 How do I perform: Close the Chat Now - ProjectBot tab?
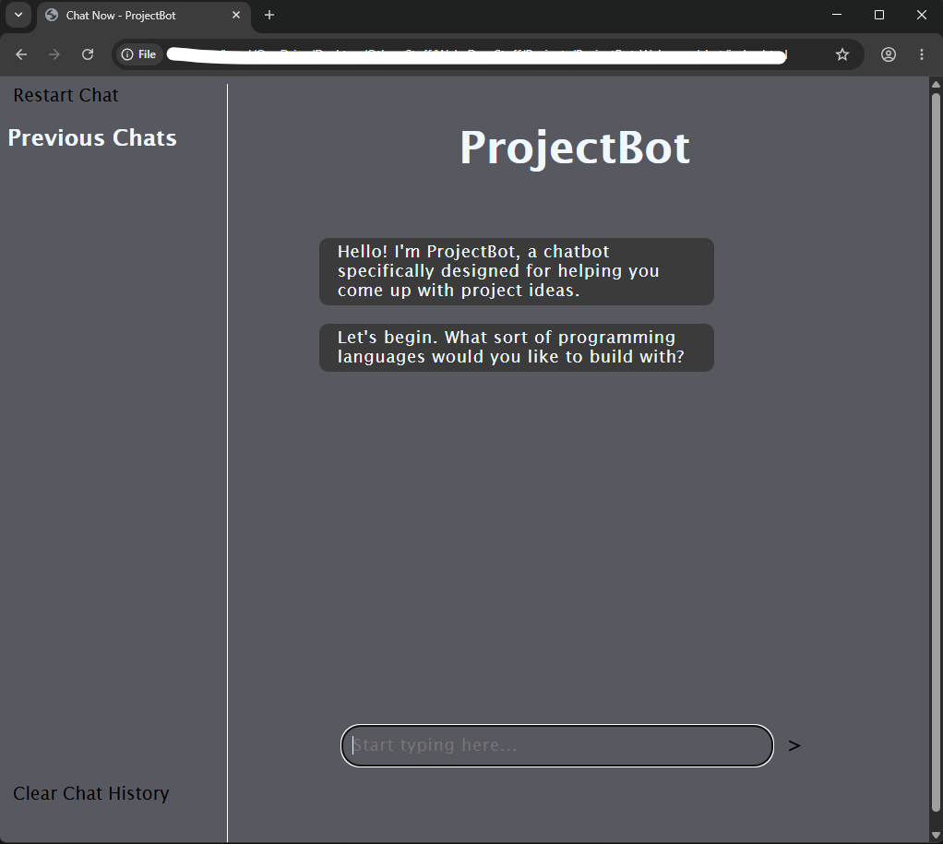(x=236, y=15)
